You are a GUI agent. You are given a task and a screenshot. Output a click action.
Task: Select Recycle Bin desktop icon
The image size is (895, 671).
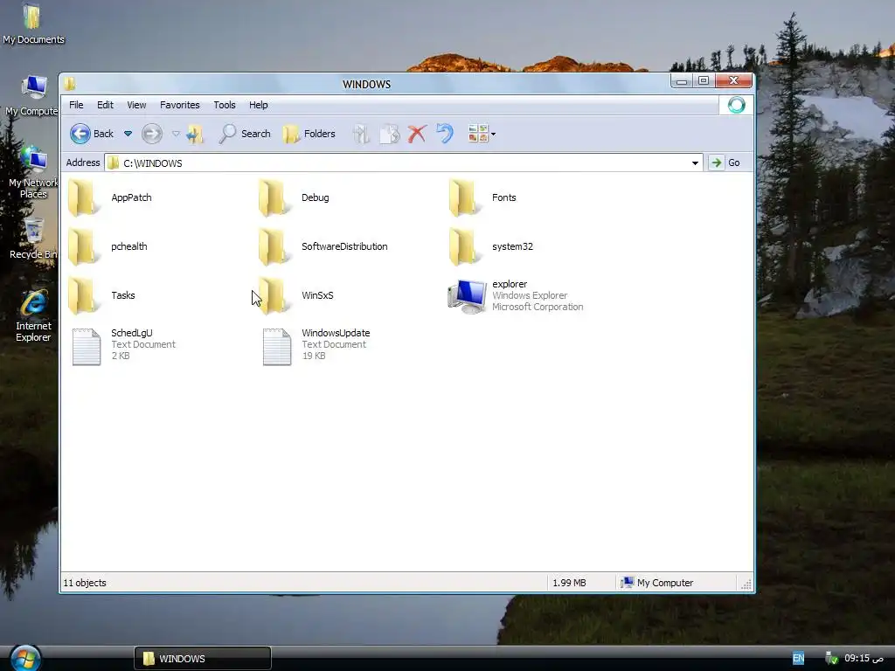(33, 239)
